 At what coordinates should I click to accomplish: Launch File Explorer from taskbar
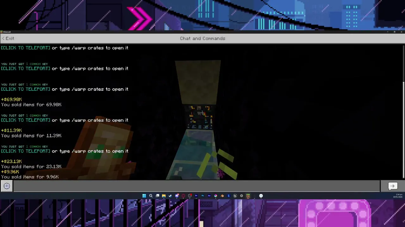coord(164,196)
